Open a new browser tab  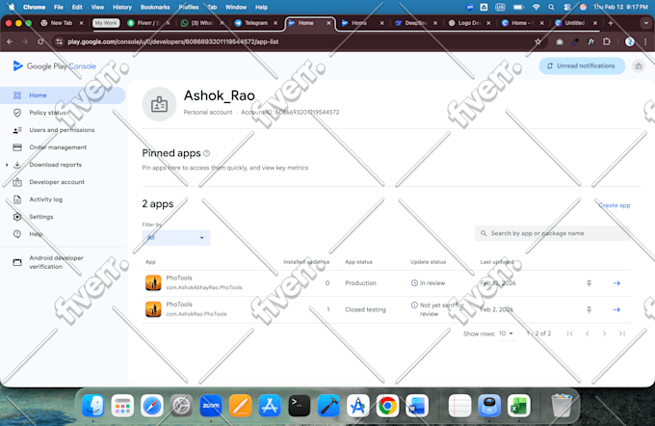611,23
